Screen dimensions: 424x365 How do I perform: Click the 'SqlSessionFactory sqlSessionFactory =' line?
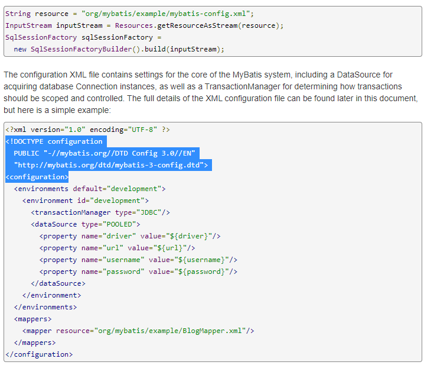coord(83,37)
